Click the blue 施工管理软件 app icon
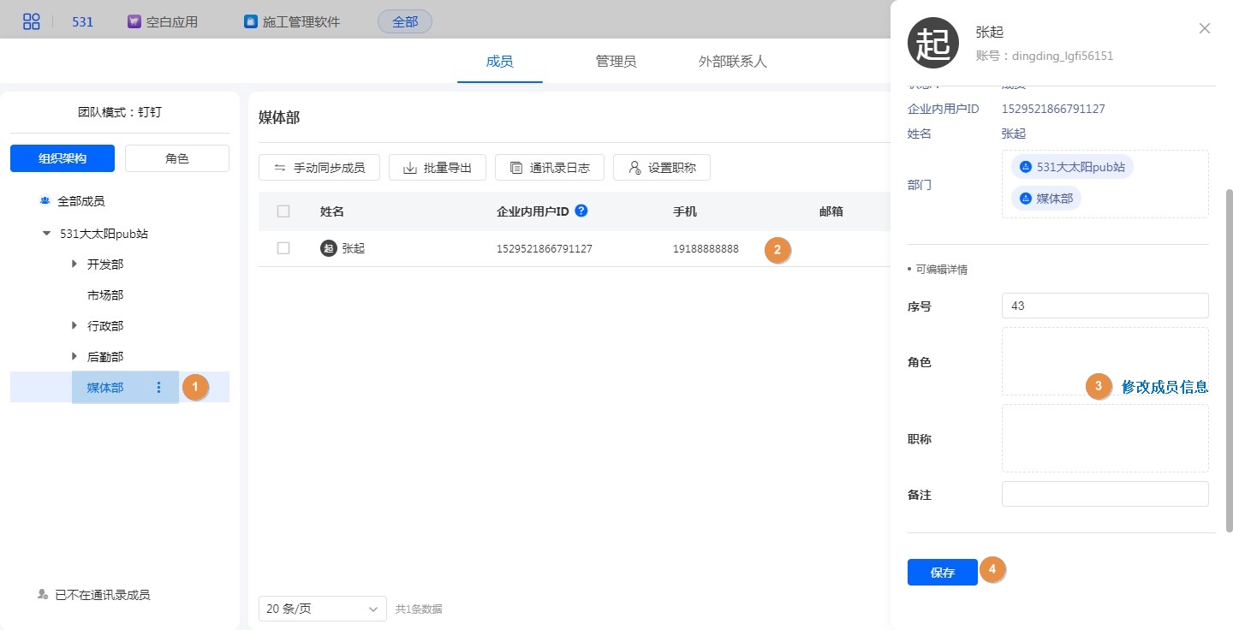This screenshot has height=630, width=1233. pyautogui.click(x=251, y=21)
